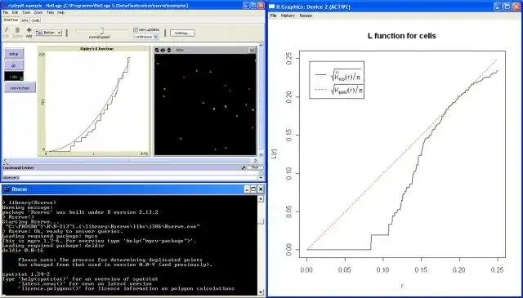
Task: Click the Settings... button
Action: point(182,33)
